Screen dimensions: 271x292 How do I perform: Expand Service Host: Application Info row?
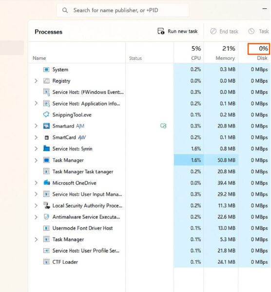pos(36,103)
